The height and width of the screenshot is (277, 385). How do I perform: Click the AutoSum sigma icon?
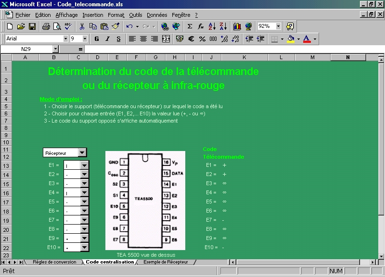point(190,26)
